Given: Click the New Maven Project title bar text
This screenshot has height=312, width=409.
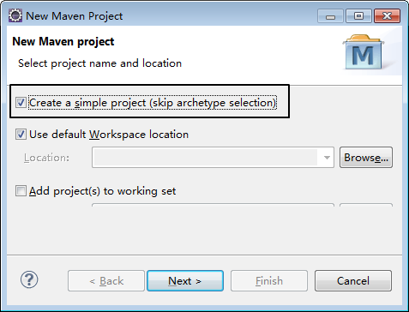Looking at the screenshot, I should pyautogui.click(x=75, y=16).
